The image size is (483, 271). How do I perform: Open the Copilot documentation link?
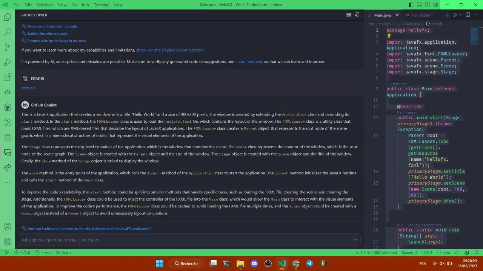pyautogui.click(x=170, y=50)
